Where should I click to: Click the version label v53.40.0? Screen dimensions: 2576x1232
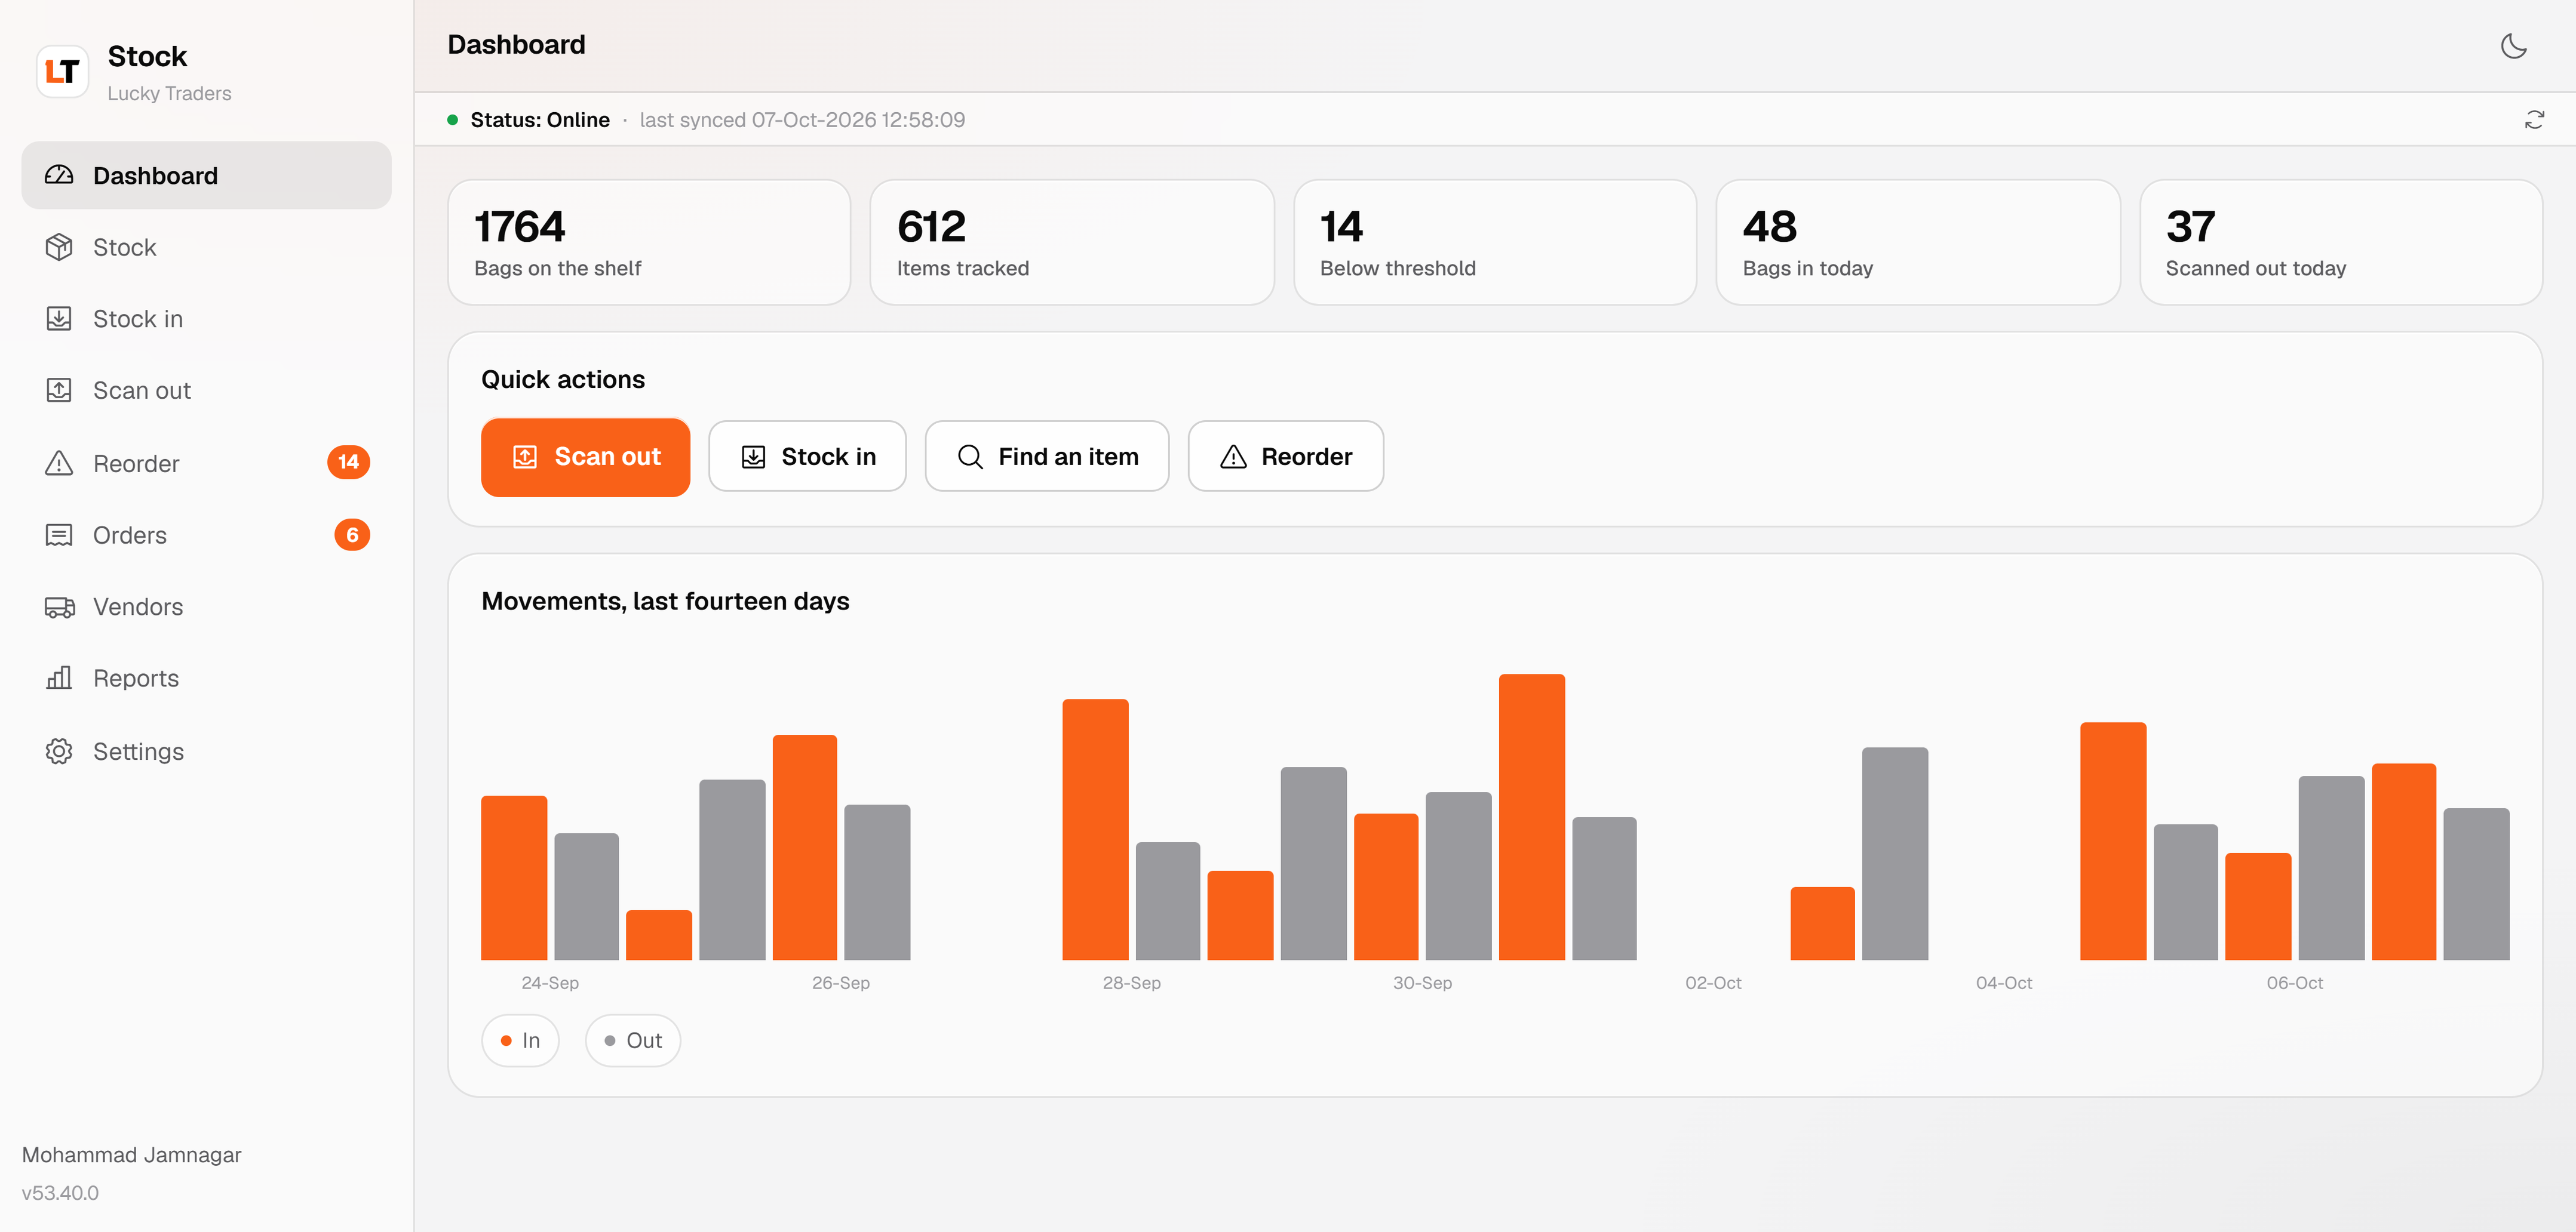click(x=60, y=1192)
